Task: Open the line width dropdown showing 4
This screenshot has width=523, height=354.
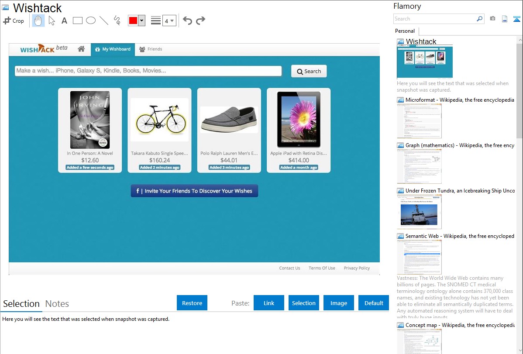Action: pyautogui.click(x=169, y=21)
